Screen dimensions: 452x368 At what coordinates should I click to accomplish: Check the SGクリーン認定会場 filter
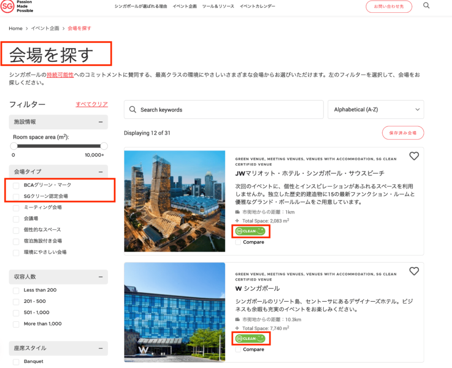coord(16,196)
